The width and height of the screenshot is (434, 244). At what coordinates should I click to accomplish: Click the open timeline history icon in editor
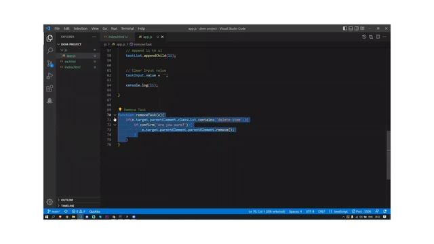click(364, 37)
